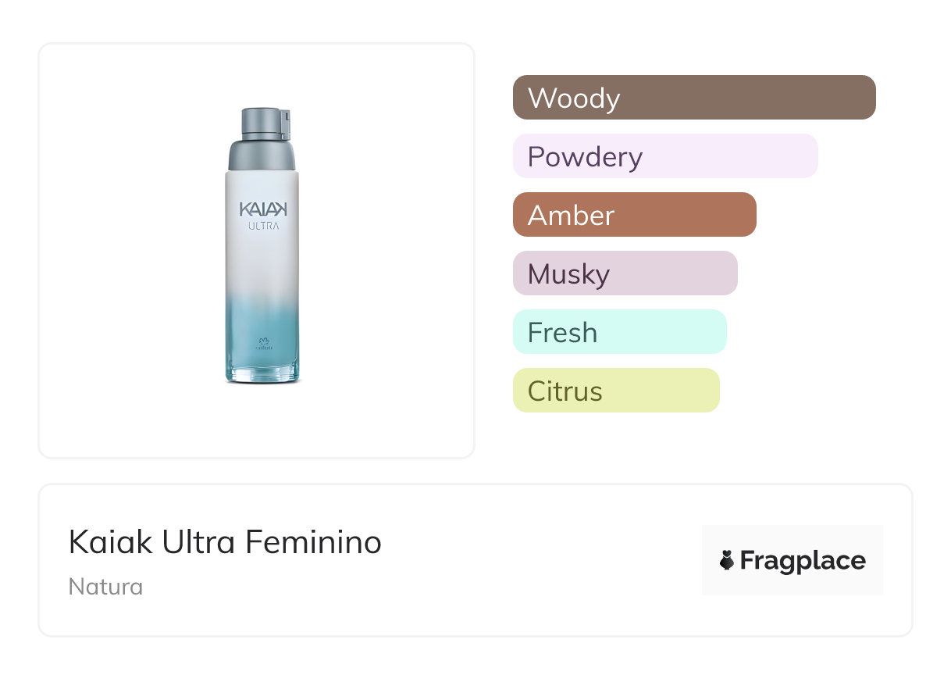This screenshot has height=675, width=951.
Task: Click the Natura logo on the bottle
Action: 262,345
